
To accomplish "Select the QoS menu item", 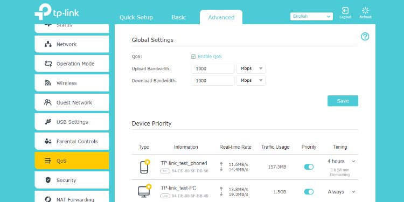I will pyautogui.click(x=72, y=161).
